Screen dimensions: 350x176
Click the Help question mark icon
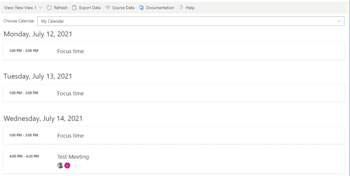coord(181,8)
